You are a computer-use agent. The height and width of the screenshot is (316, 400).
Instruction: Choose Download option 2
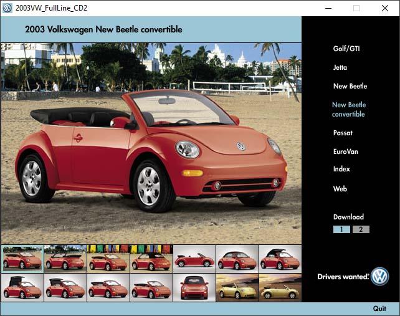pyautogui.click(x=361, y=229)
